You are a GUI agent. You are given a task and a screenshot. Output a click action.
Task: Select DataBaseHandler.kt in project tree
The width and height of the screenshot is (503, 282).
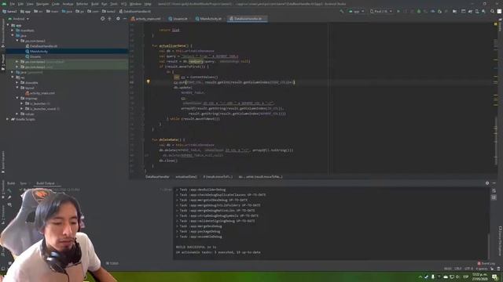pyautogui.click(x=42, y=46)
